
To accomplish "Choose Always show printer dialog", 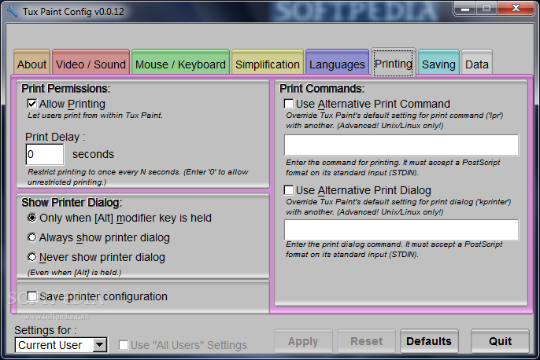I will click(x=32, y=237).
